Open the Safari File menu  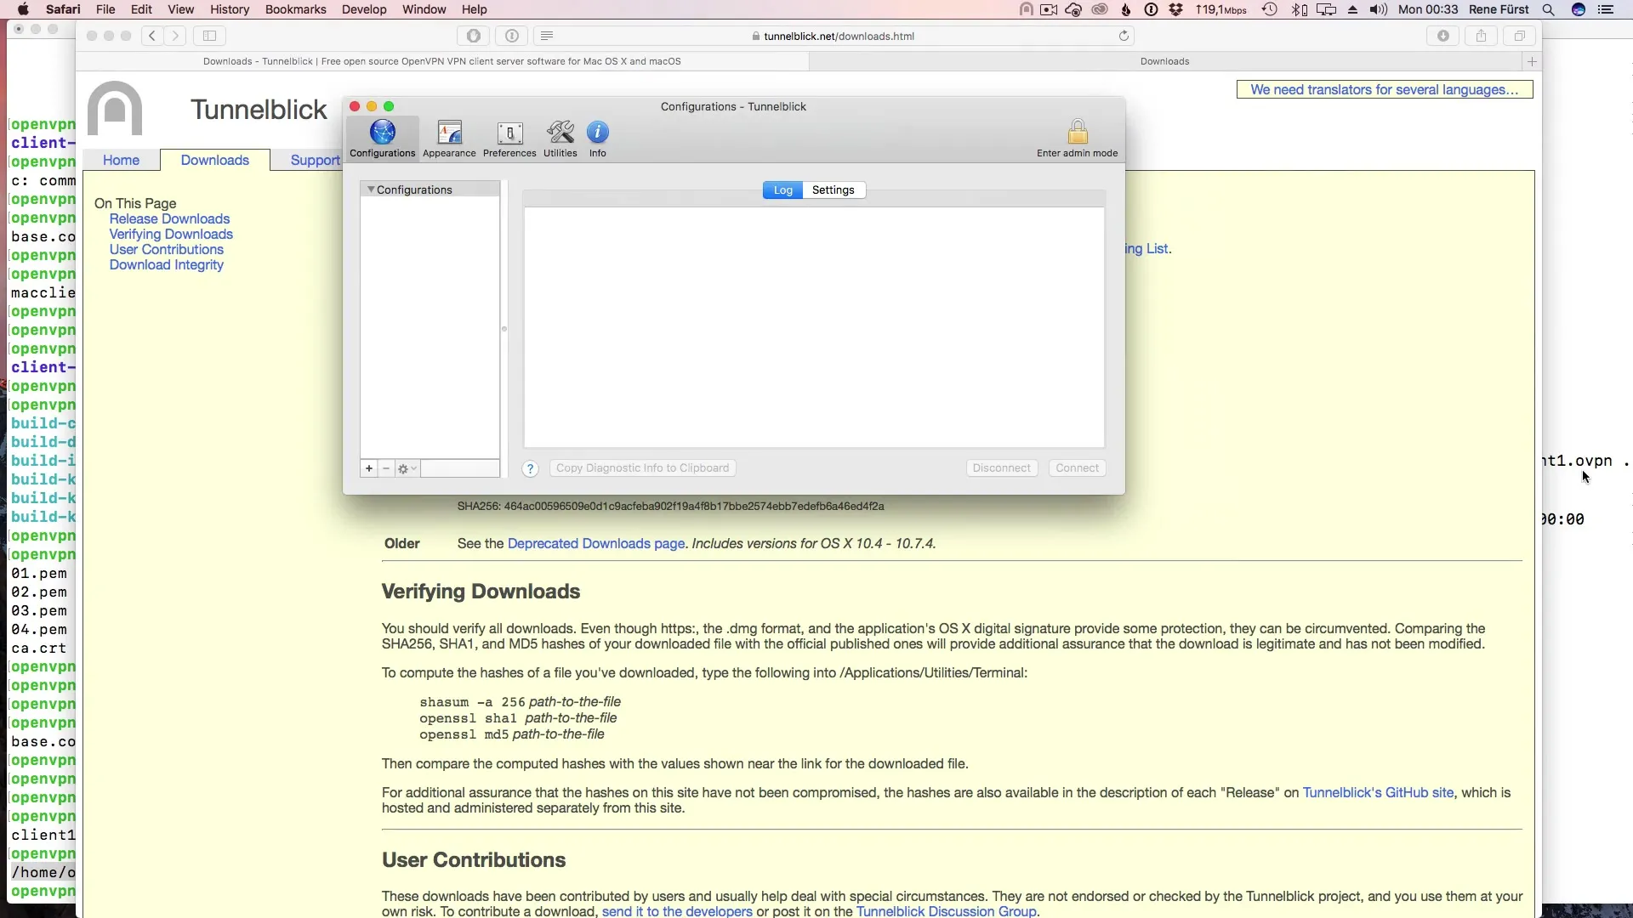pyautogui.click(x=105, y=9)
